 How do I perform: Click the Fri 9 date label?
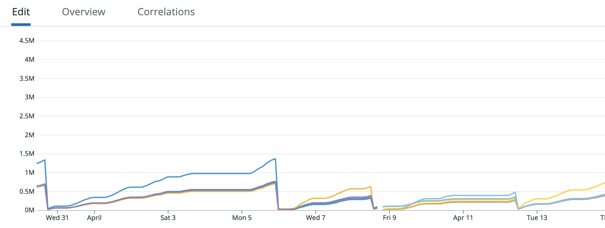pos(389,218)
